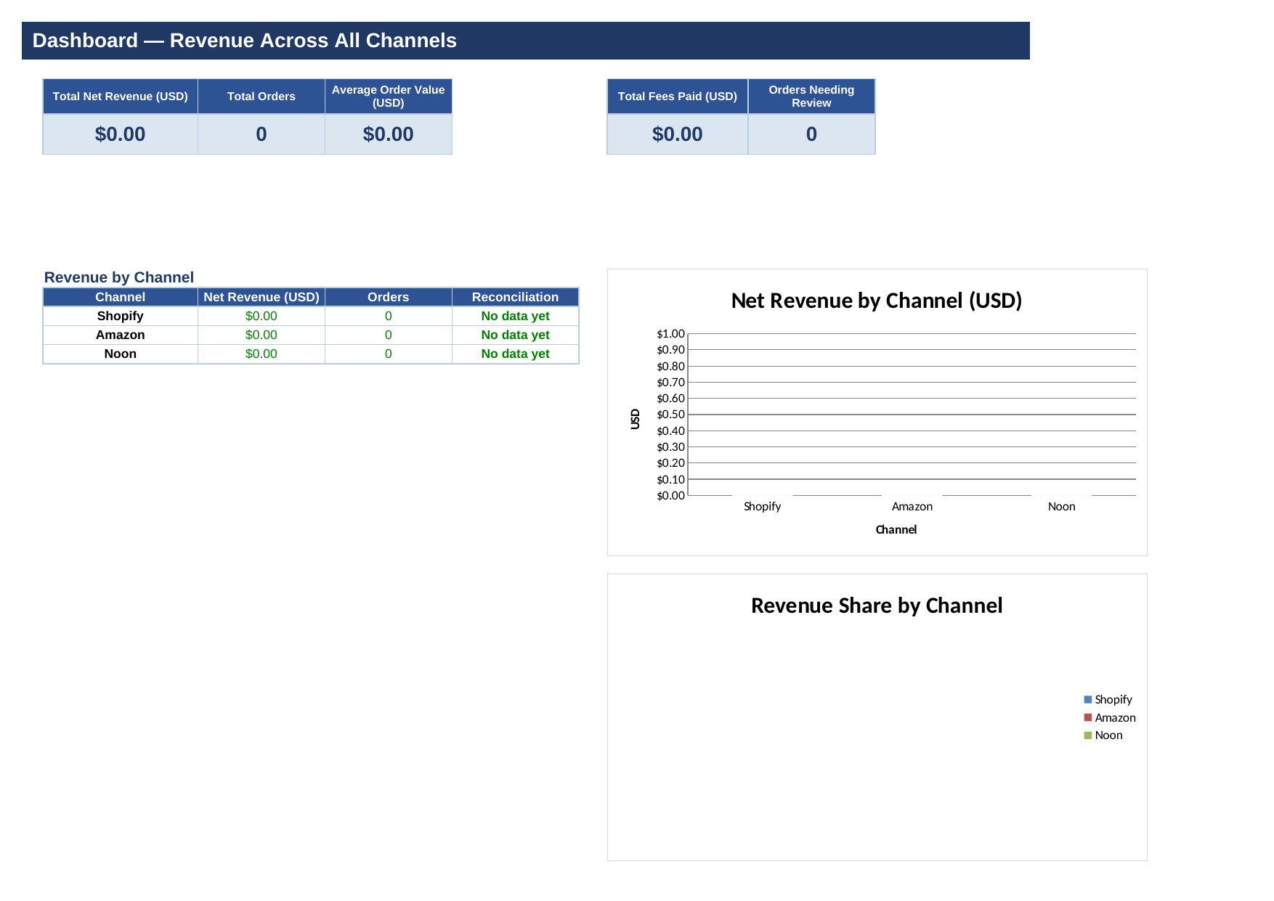
Task: Click the $0.00 value under Average Order Value
Action: [x=389, y=134]
